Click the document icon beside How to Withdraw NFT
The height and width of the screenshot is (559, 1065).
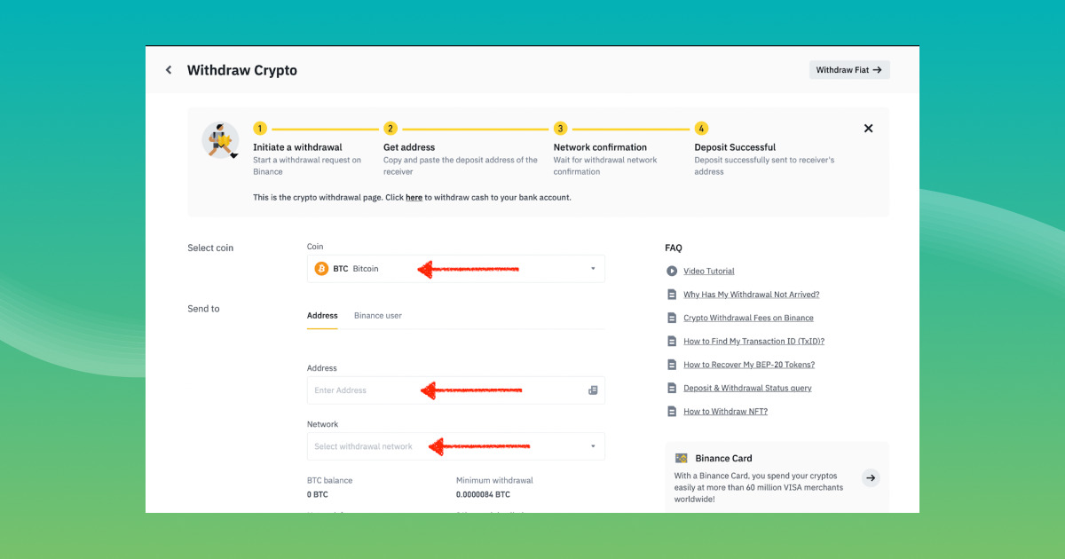[672, 412]
